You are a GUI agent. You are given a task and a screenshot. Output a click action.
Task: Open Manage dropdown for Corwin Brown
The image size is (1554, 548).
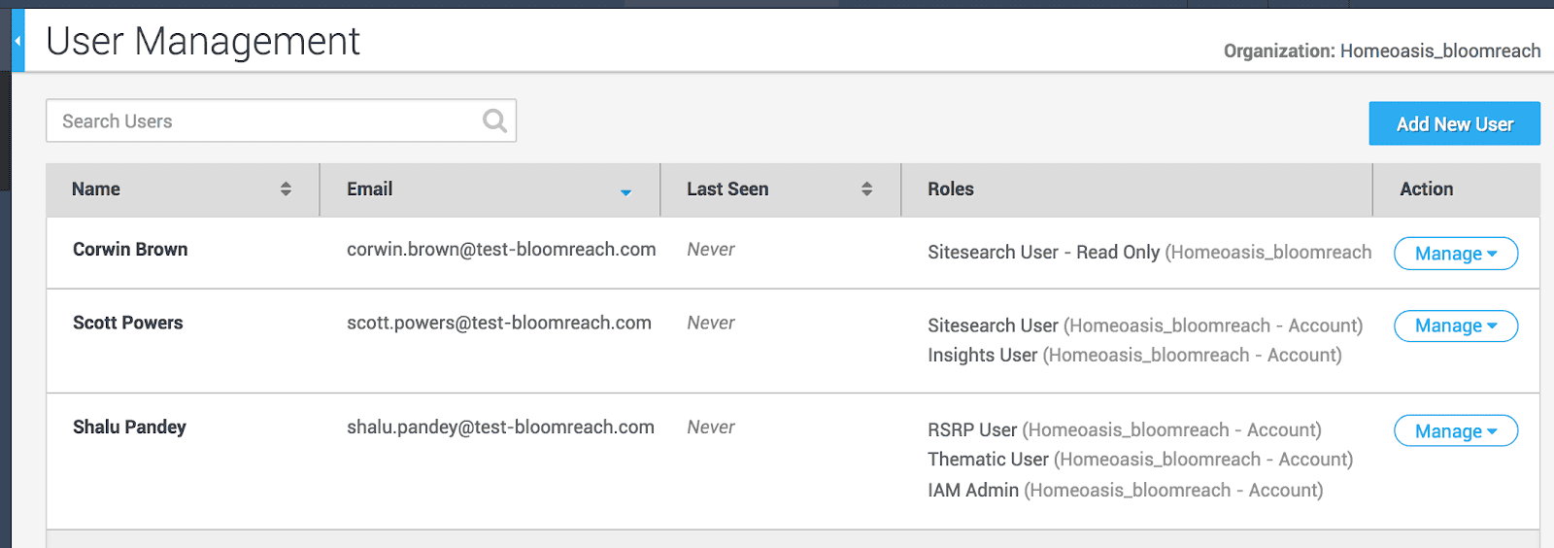1456,254
